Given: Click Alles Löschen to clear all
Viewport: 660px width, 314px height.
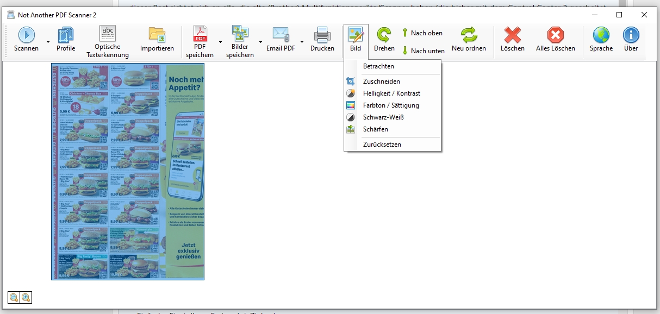Looking at the screenshot, I should (556, 40).
